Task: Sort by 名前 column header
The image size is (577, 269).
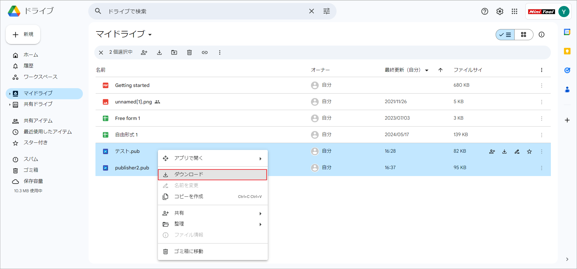Action: [101, 70]
